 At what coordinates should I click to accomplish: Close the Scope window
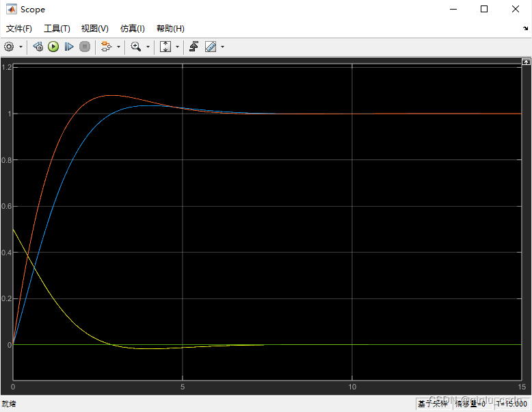[x=516, y=9]
